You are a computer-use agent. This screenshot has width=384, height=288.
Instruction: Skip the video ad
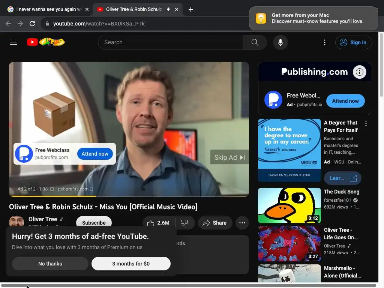229,157
